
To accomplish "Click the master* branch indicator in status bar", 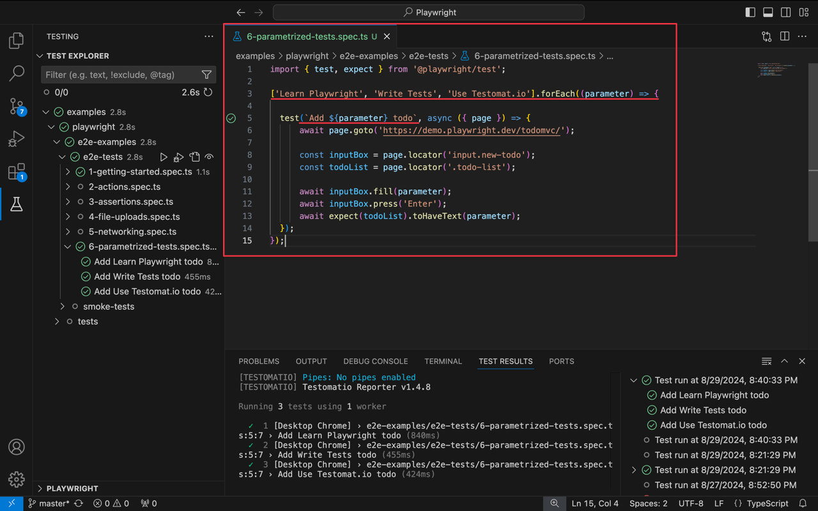I will pos(50,503).
